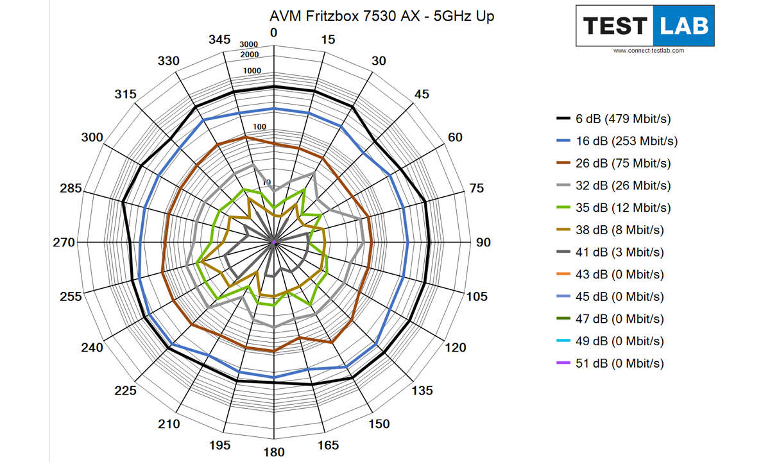Click the 15 degree axis label
The height and width of the screenshot is (462, 770).
(x=328, y=40)
